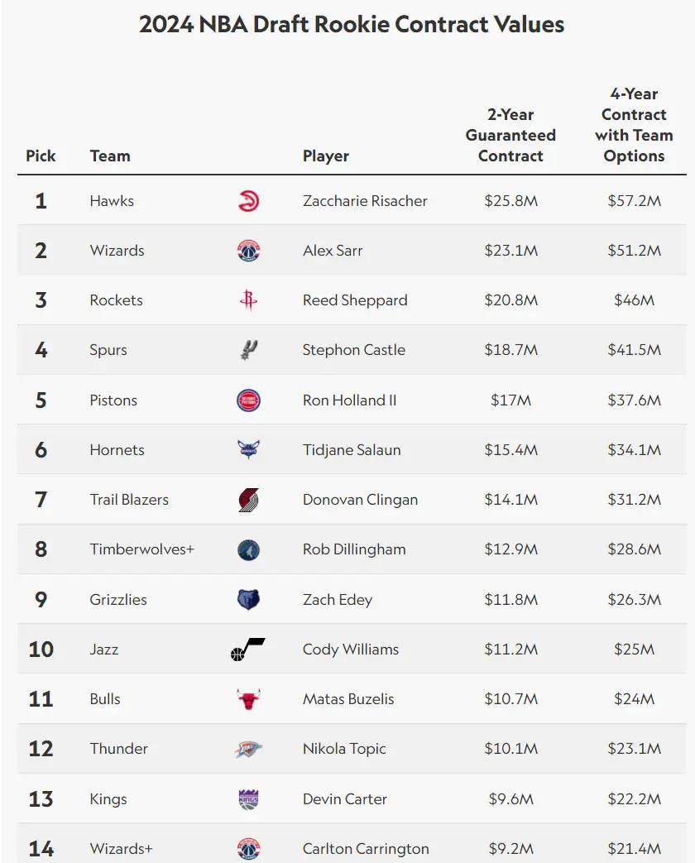Viewport: 695px width, 863px height.
Task: Click the Team column header
Action: click(110, 156)
